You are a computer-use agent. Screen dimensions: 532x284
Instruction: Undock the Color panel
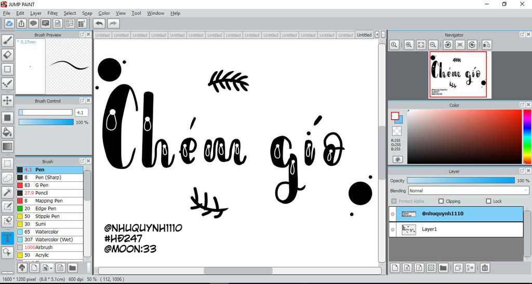click(x=522, y=105)
